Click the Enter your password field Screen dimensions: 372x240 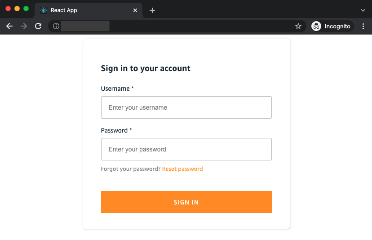186,149
